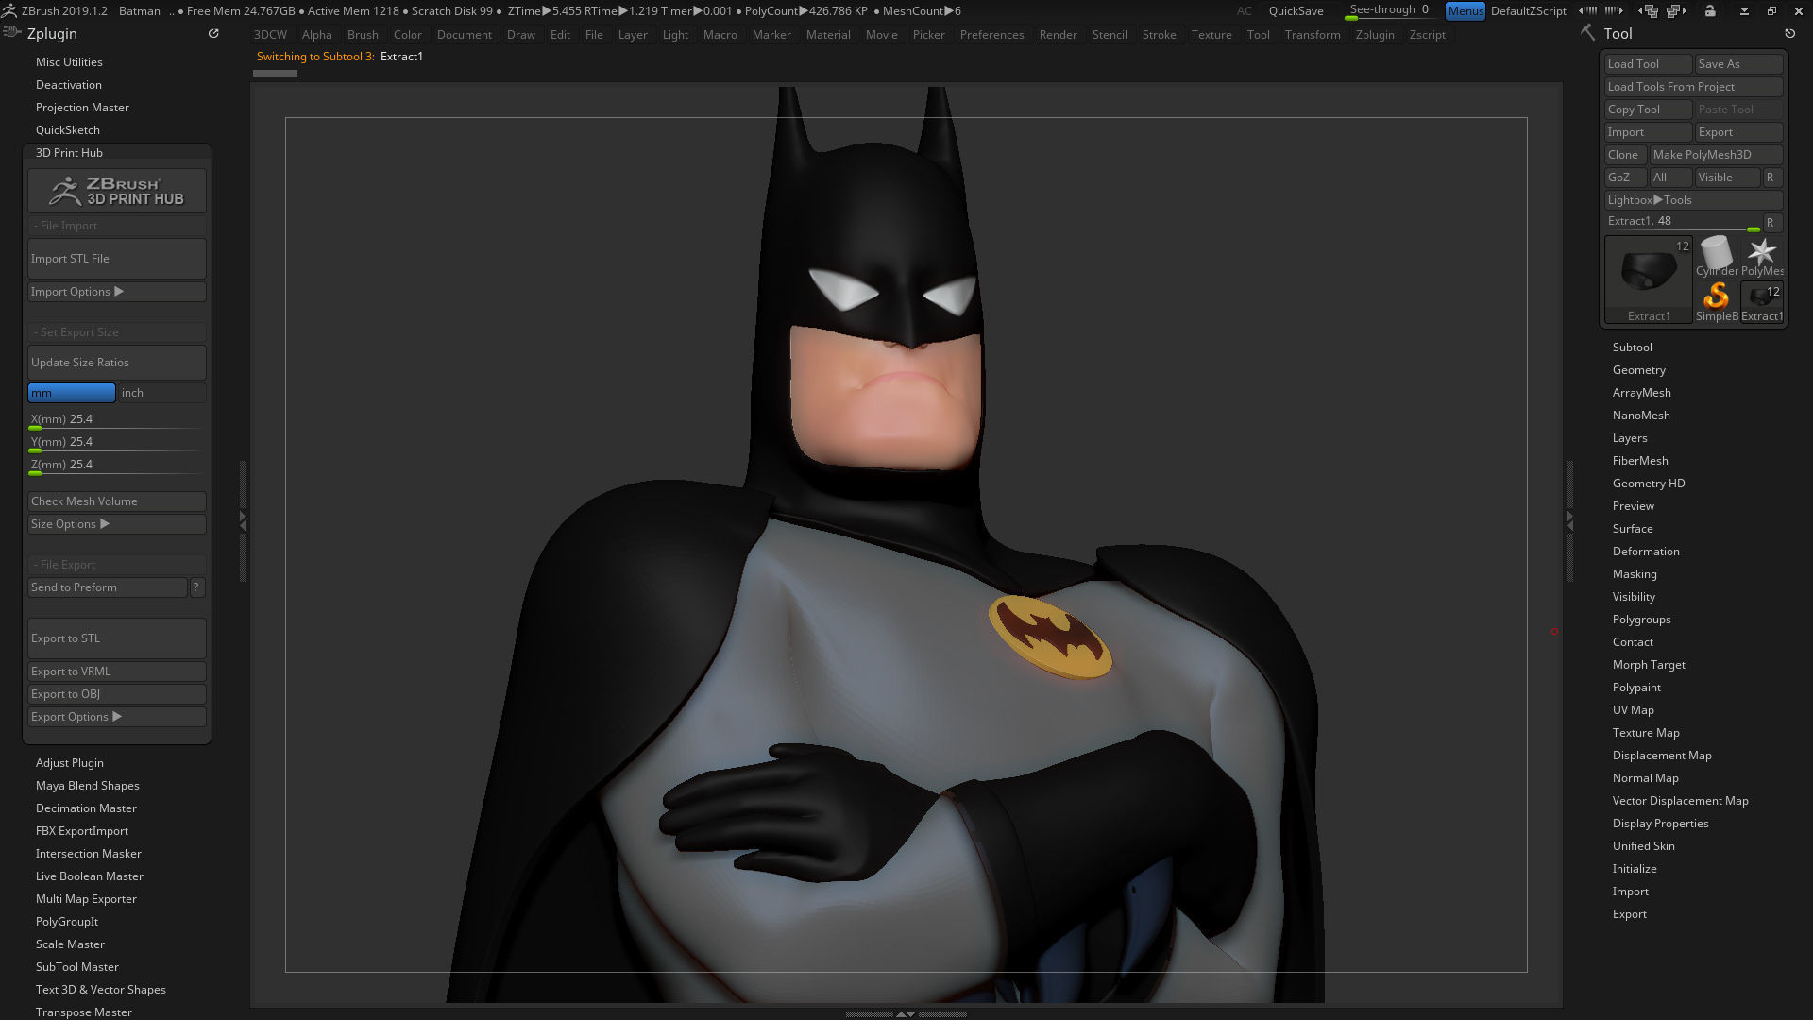Expand the Deformation subpalette

tap(1645, 552)
